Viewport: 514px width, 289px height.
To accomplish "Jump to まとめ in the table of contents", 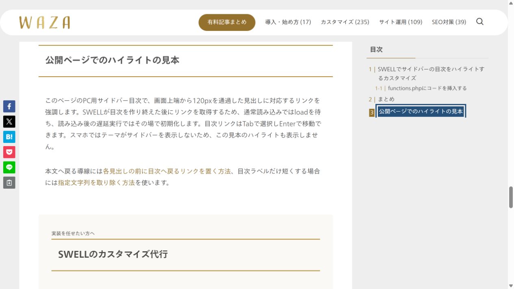I will [386, 99].
